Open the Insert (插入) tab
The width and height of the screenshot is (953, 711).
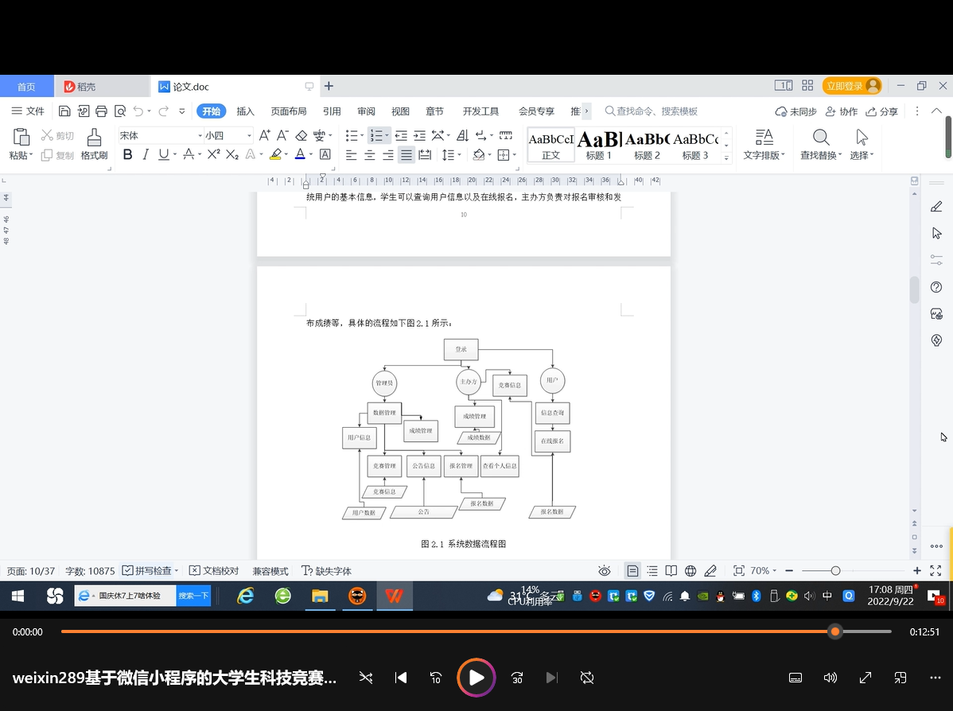click(x=245, y=111)
